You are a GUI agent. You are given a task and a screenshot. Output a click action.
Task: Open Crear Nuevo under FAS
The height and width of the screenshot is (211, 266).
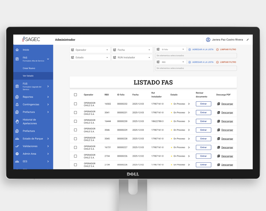[29, 68]
